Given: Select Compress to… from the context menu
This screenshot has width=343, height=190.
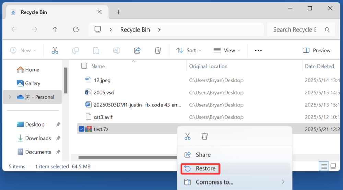Looking at the screenshot, I should tap(235, 182).
